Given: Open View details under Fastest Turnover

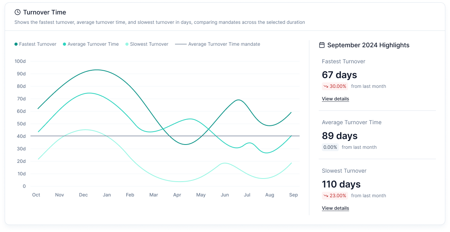Looking at the screenshot, I should click(336, 99).
